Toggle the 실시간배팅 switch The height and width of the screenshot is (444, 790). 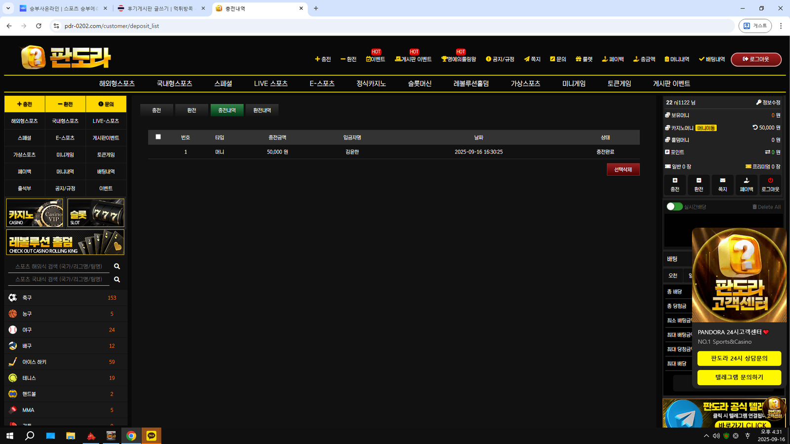tap(674, 207)
